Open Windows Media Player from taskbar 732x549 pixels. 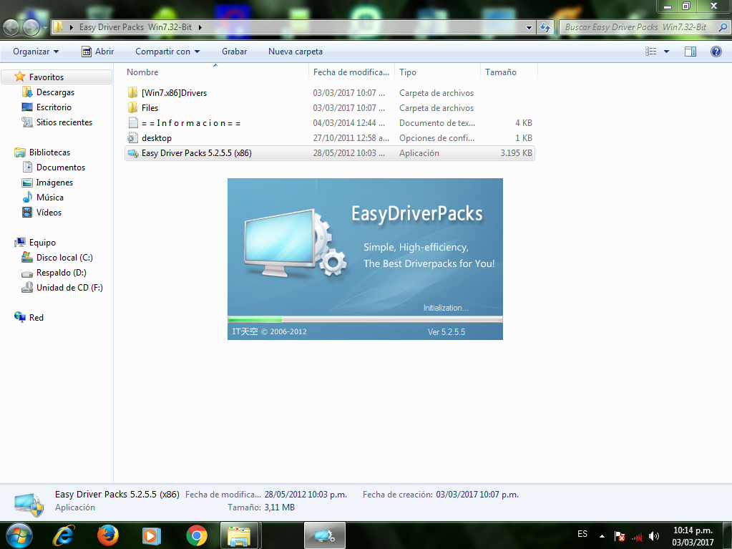[152, 535]
